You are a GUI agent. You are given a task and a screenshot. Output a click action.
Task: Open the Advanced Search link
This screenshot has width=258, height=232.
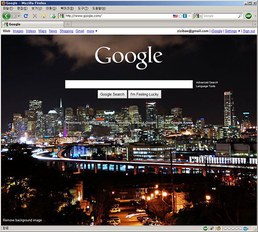click(x=207, y=82)
